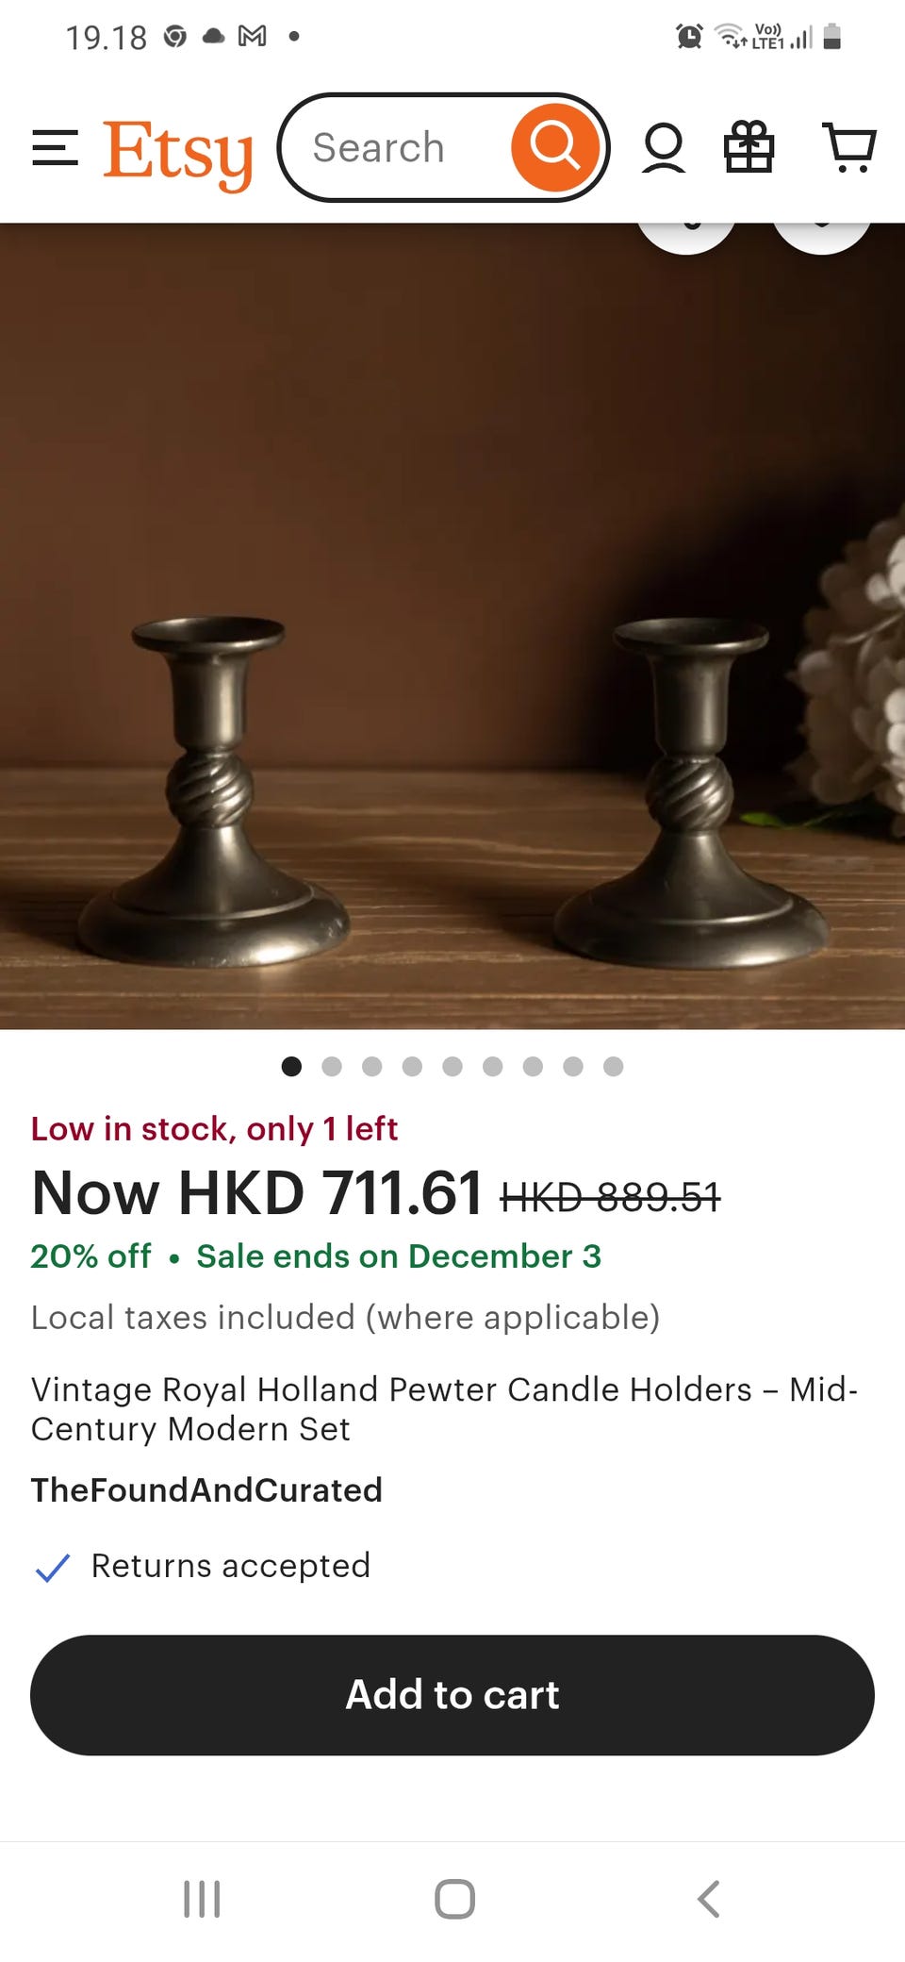Tap Android back navigation arrow
905x1962 pixels.
pos(709,1899)
